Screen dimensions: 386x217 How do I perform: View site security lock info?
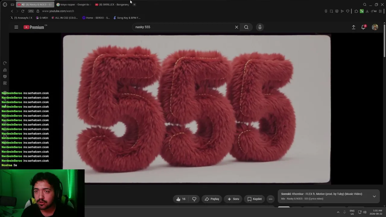coord(38,11)
